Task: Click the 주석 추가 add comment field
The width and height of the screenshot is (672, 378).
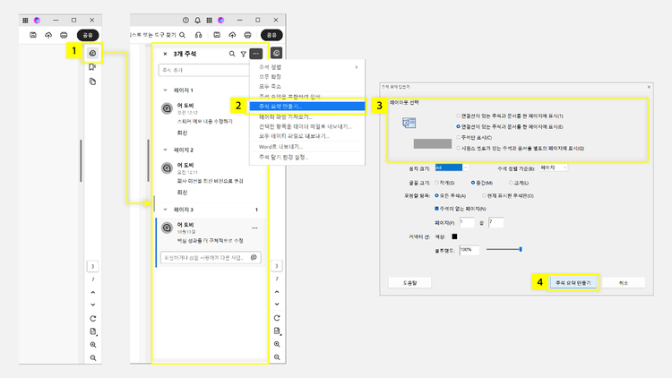Action: coord(204,70)
